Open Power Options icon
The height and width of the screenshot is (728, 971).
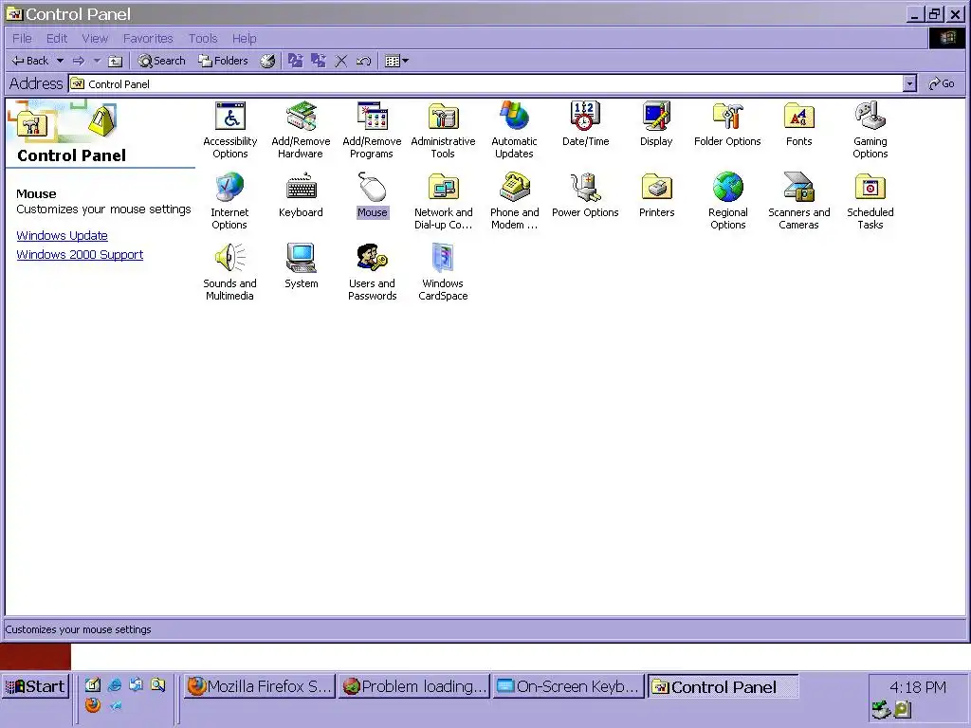pyautogui.click(x=585, y=187)
